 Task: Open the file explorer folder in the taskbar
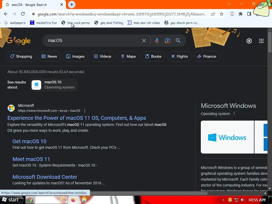click(84, 200)
